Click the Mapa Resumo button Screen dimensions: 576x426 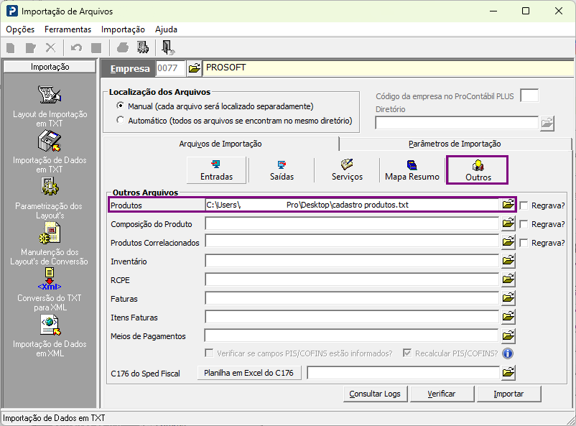(412, 170)
